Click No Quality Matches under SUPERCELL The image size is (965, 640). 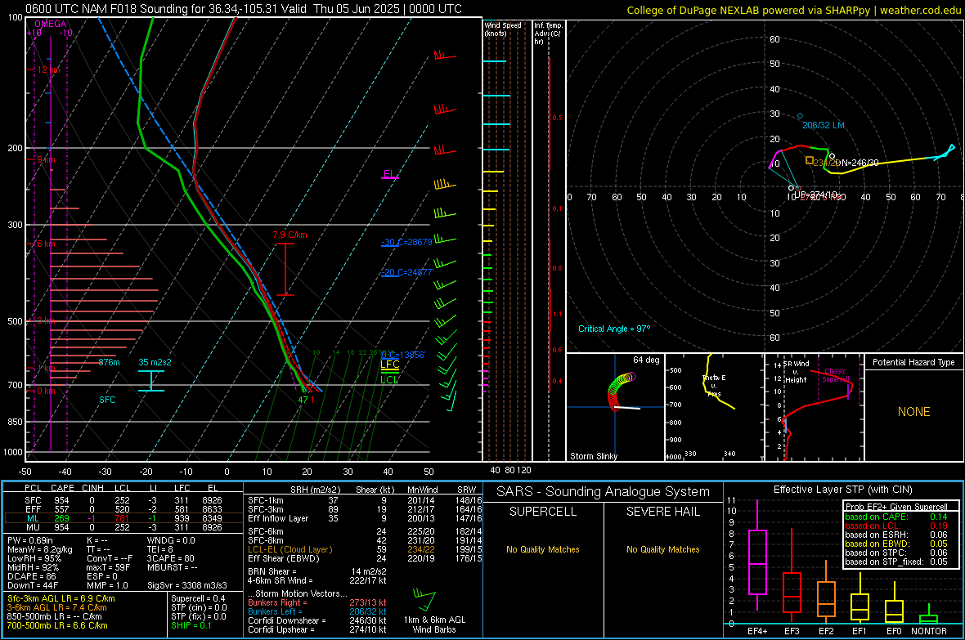pyautogui.click(x=543, y=549)
